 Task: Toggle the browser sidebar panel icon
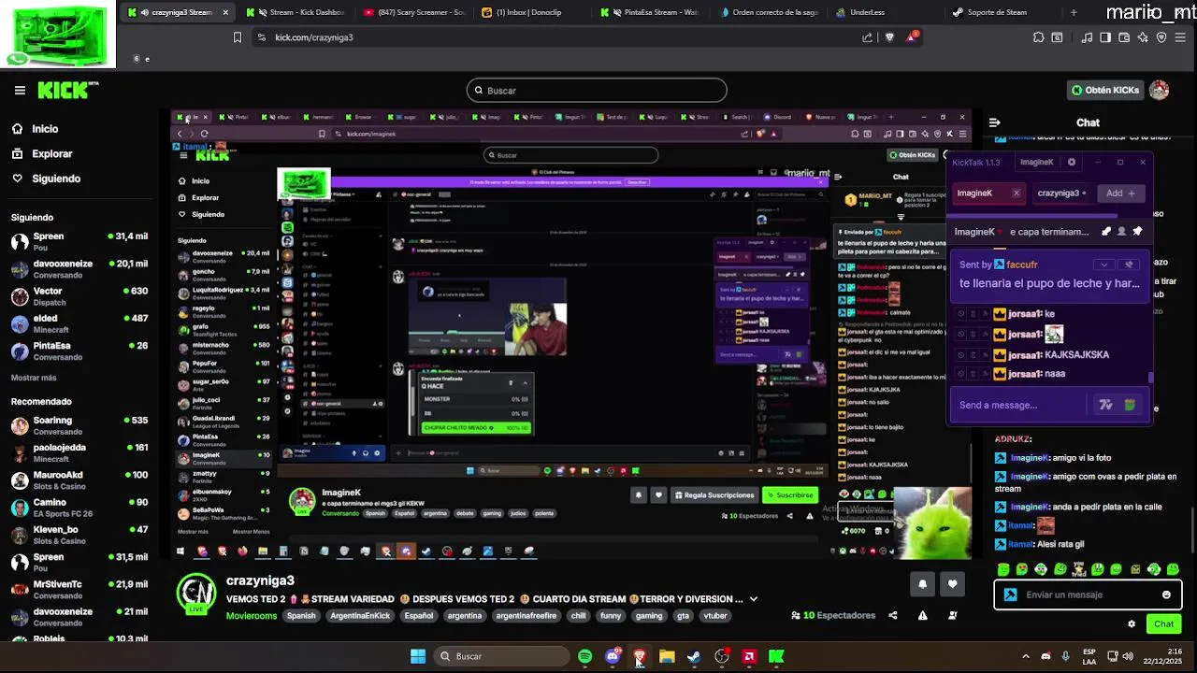tap(1105, 37)
